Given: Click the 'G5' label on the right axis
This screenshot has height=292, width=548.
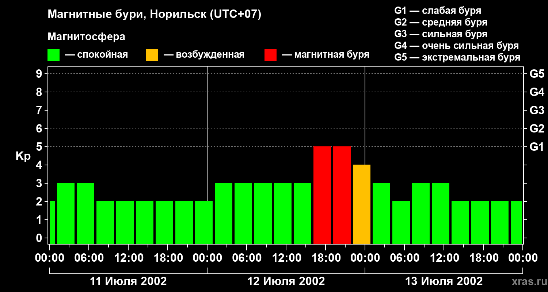Looking at the screenshot, I should click(x=537, y=74).
